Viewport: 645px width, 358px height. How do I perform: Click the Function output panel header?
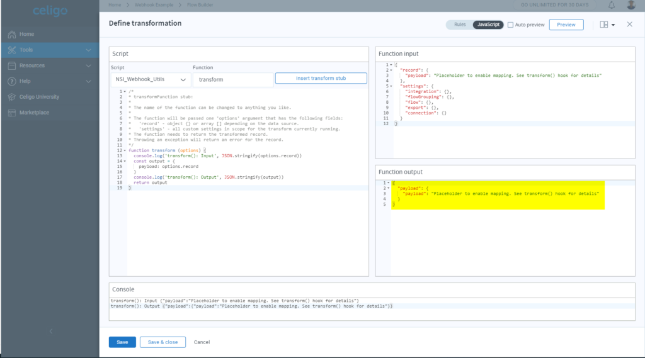pyautogui.click(x=505, y=172)
